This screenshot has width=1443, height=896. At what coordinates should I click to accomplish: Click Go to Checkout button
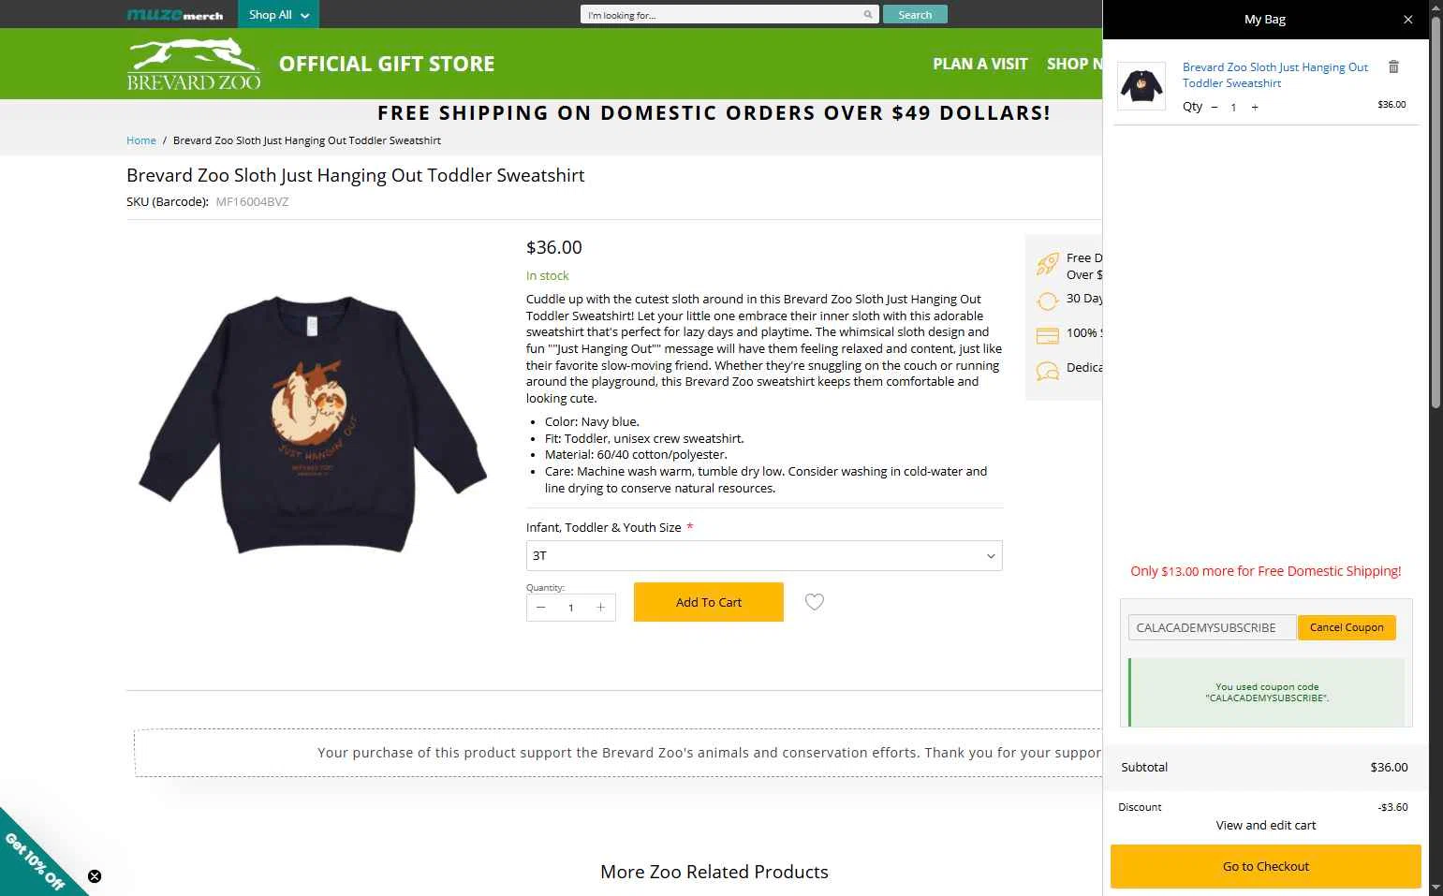tap(1265, 866)
